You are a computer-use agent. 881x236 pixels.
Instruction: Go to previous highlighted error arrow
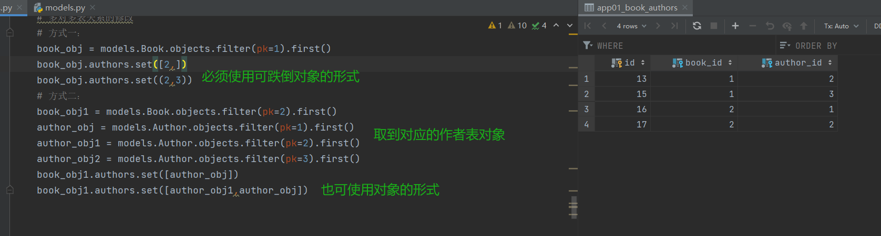click(x=556, y=25)
